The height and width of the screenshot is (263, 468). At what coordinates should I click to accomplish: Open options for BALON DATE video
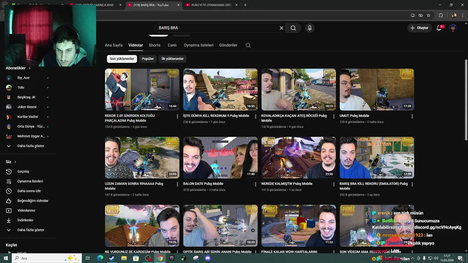click(256, 184)
